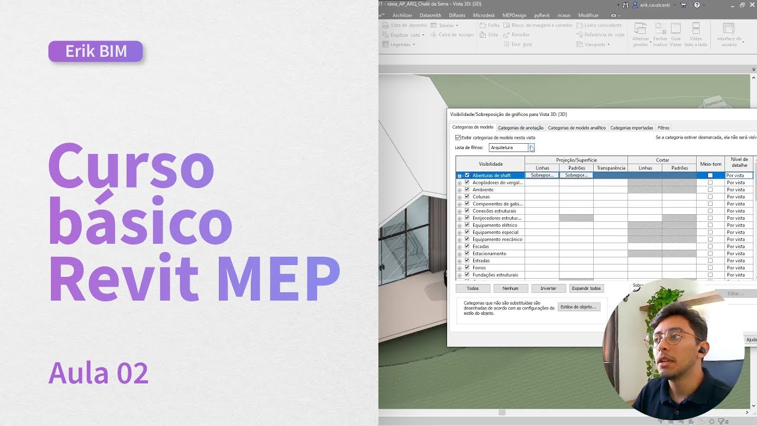Open the Modificar ribbon tab
The width and height of the screenshot is (757, 426).
tap(588, 15)
